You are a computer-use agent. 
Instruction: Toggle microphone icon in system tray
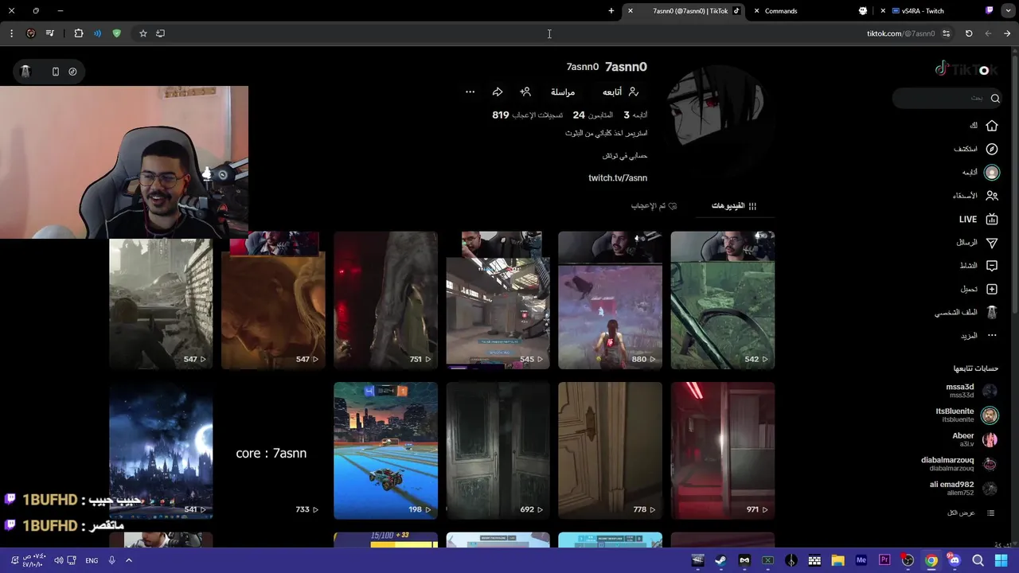click(111, 560)
